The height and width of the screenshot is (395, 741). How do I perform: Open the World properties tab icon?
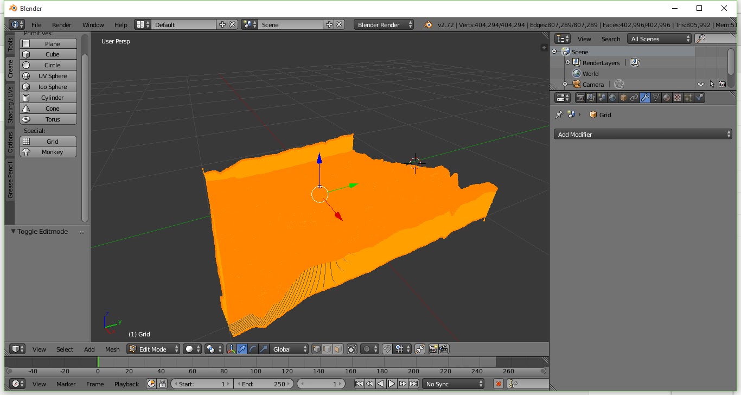coord(612,98)
